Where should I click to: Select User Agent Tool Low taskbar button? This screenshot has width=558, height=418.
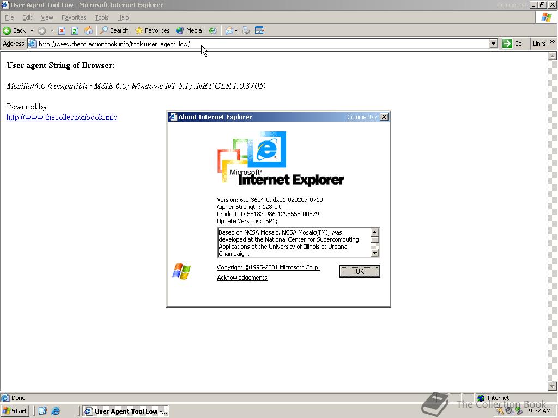click(x=125, y=411)
